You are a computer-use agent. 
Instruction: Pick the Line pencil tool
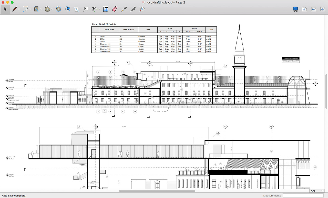click(x=14, y=9)
